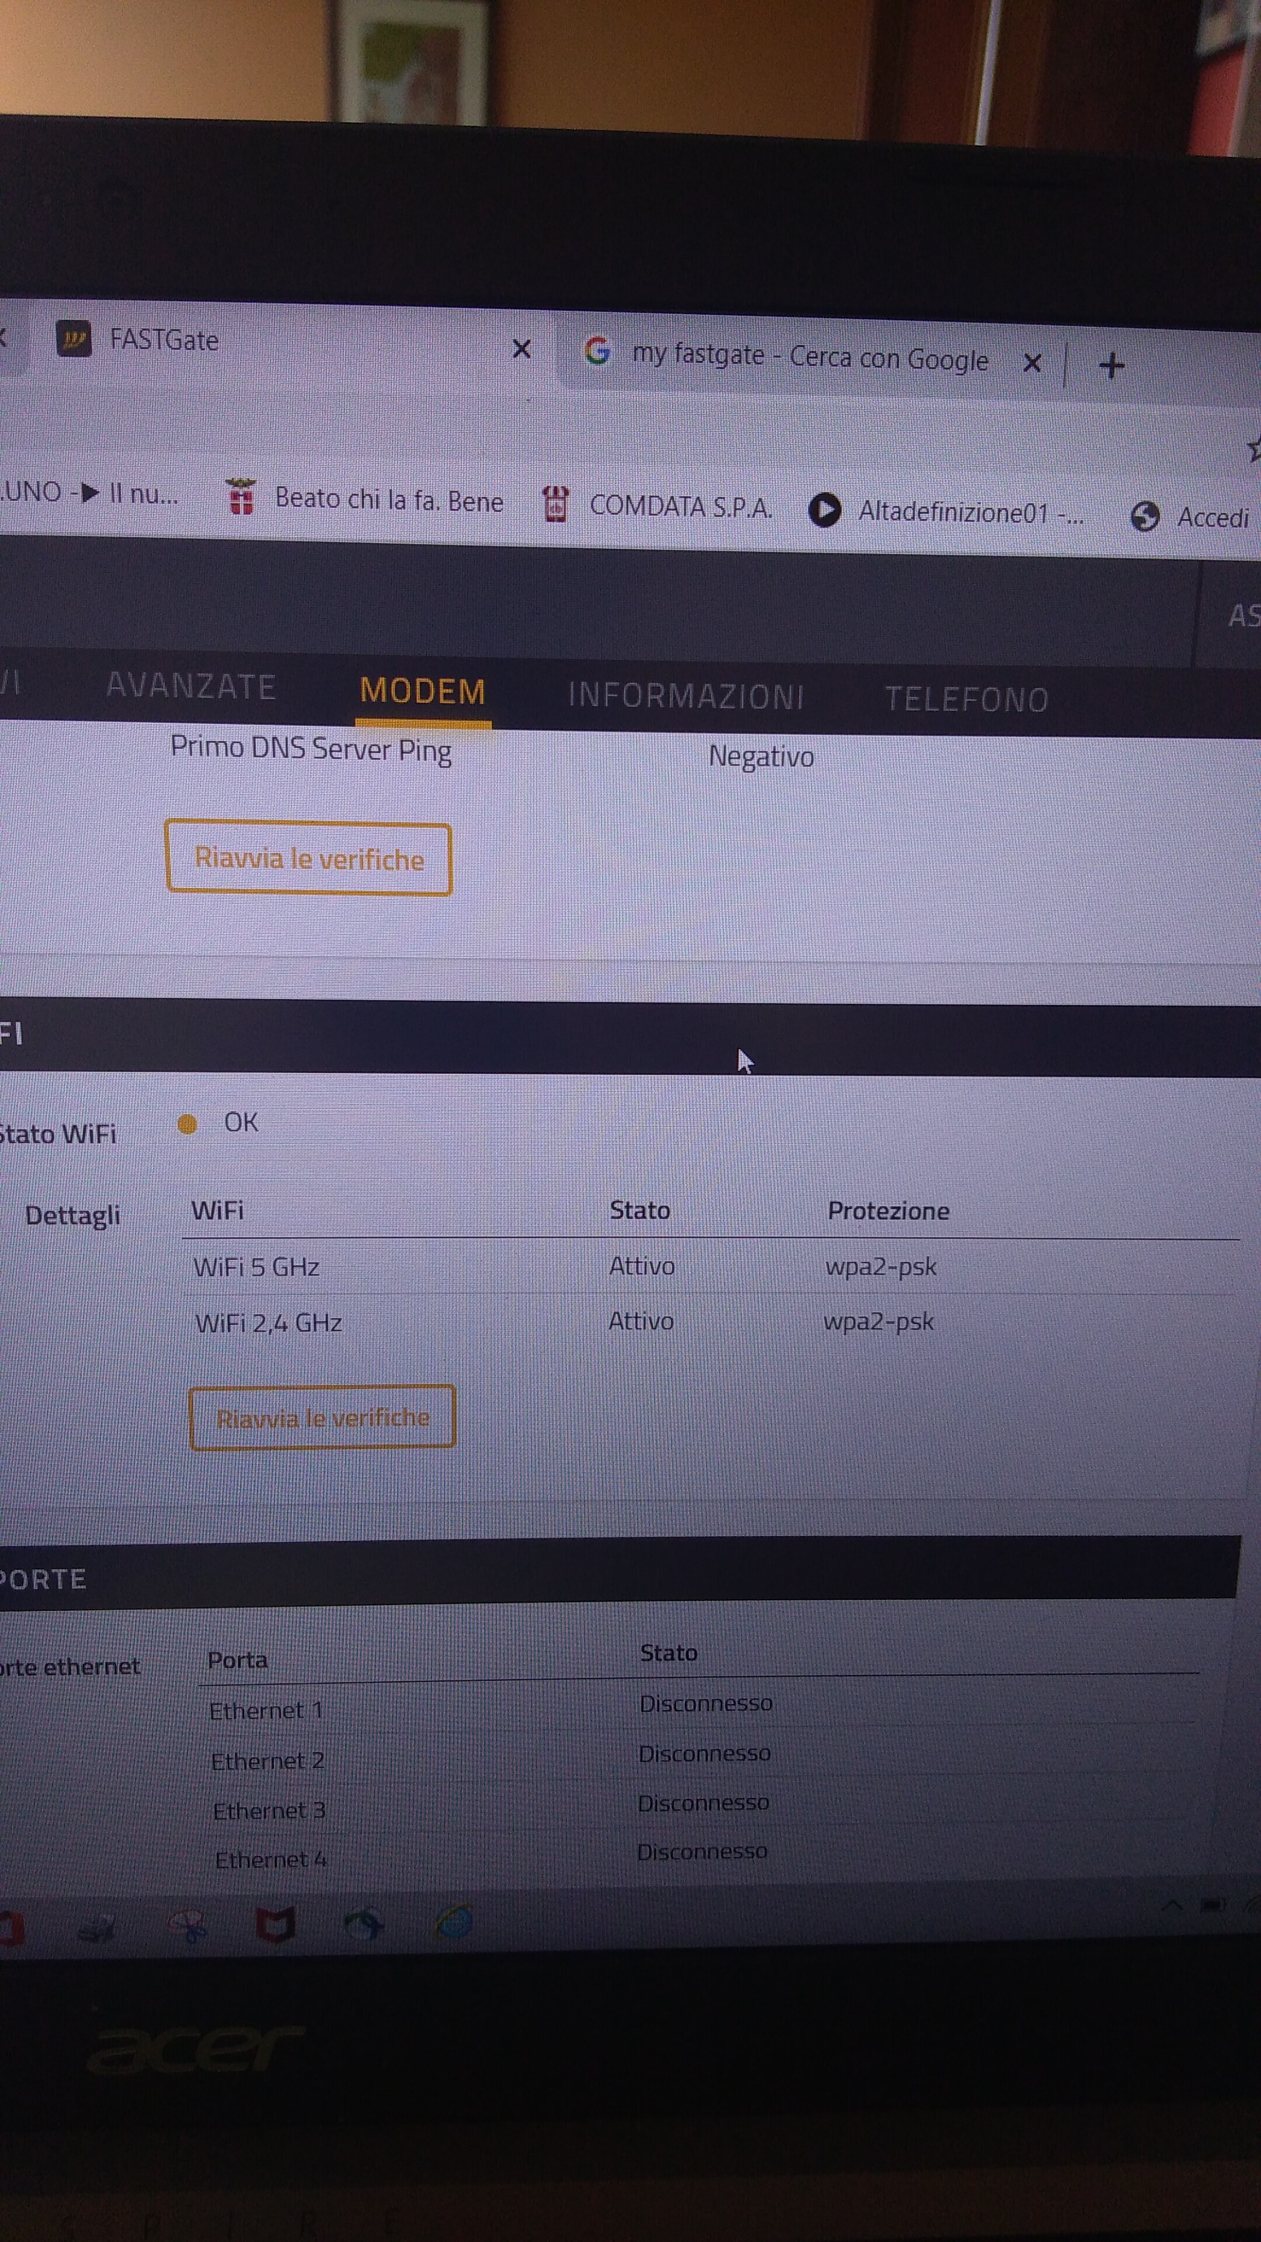Open the Altadefinizione01 bookmark
The width and height of the screenshot is (1261, 2242).
point(946,512)
